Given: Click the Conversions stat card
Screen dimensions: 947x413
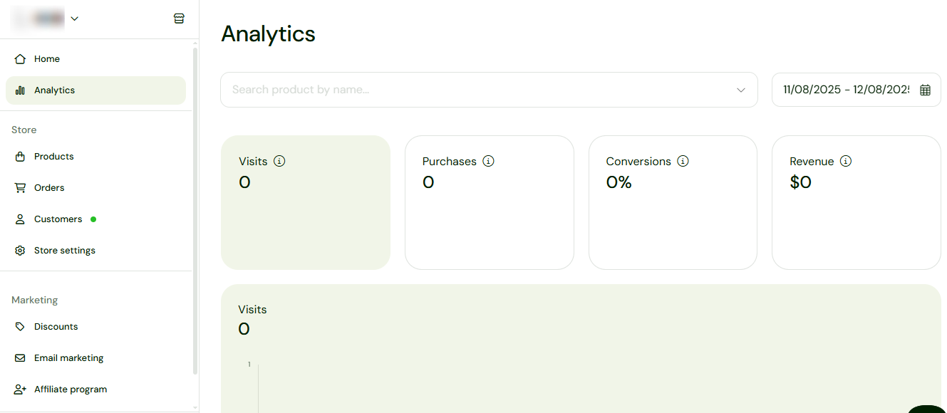Looking at the screenshot, I should pos(673,202).
